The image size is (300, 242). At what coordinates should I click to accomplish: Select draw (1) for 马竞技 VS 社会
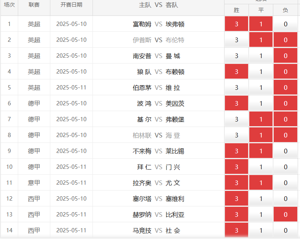(261, 230)
